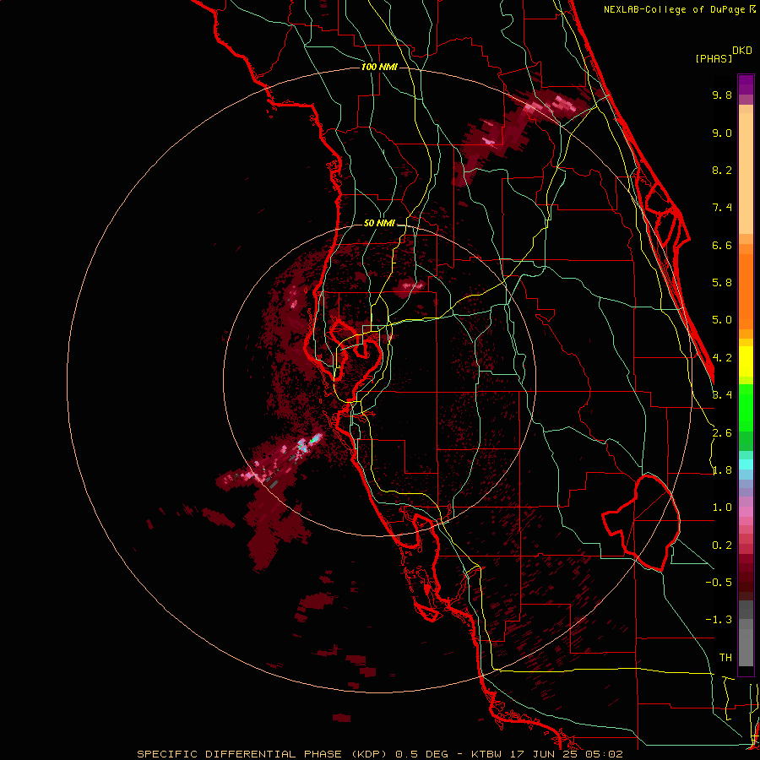The width and height of the screenshot is (760, 760).
Task: Click the 50 NMI range ring label
Action: tap(379, 224)
